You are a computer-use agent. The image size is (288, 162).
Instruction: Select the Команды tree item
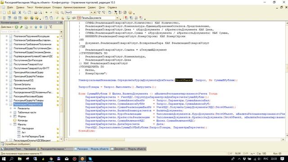coord(22,120)
